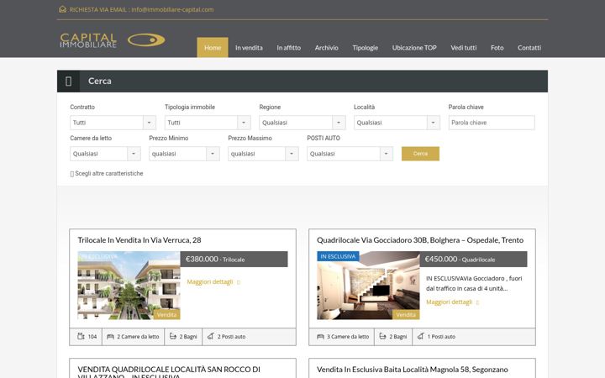Click the €450.000 price text
The image size is (605, 378).
coord(441,260)
